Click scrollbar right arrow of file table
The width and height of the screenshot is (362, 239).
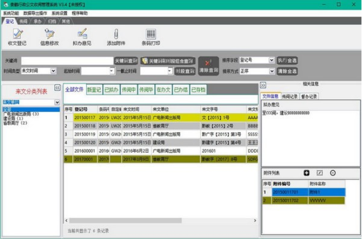pyautogui.click(x=255, y=221)
